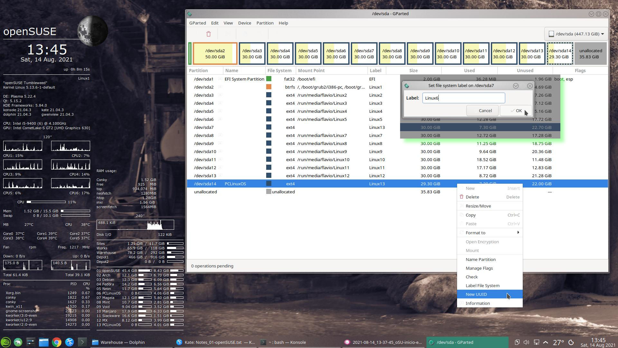Launch Google Chrome from the taskbar
The image size is (618, 348).
click(x=57, y=342)
